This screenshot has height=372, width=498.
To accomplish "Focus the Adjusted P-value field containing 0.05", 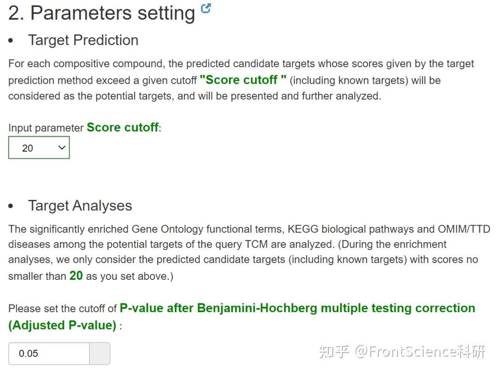I will coord(49,354).
